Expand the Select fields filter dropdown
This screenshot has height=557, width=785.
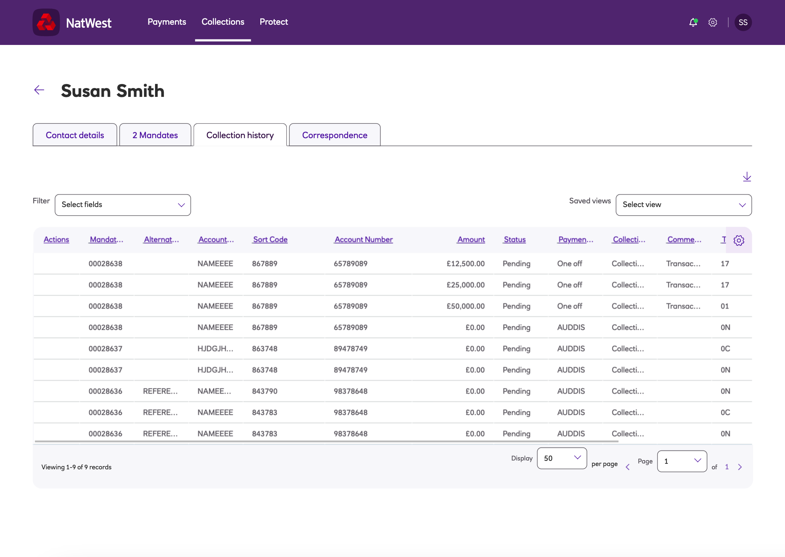(x=123, y=205)
